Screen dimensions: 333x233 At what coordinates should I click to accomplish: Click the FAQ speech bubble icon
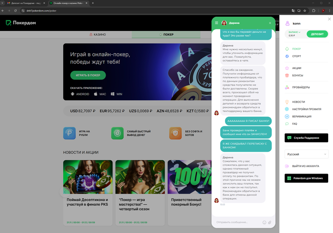(x=287, y=124)
